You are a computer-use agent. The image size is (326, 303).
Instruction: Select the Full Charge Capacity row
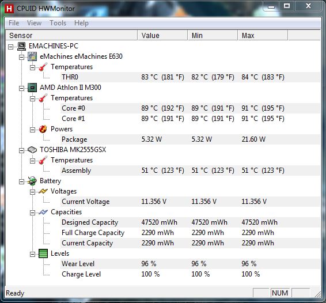coord(190,233)
